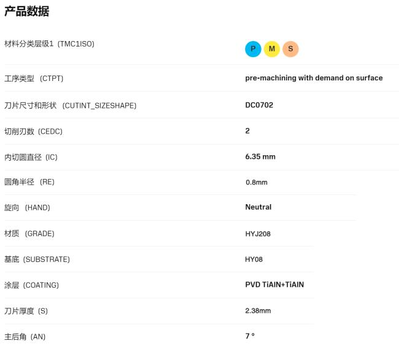This screenshot has width=399, height=352.
Task: Click the 工序类型 (CTPT) row label
Action: tap(34, 78)
